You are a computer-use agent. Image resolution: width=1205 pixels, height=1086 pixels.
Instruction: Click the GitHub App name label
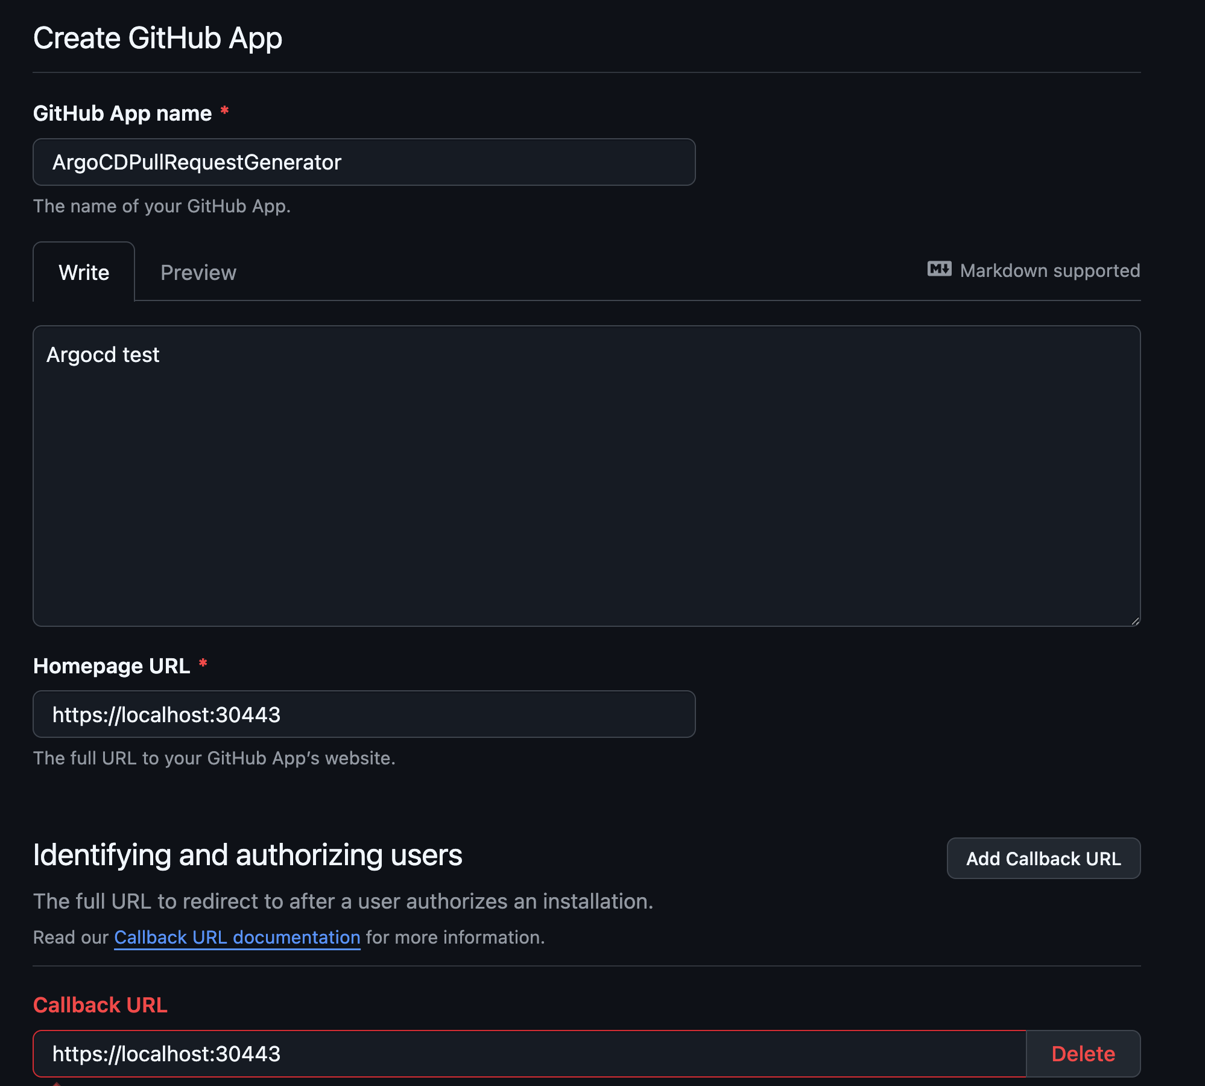[122, 113]
